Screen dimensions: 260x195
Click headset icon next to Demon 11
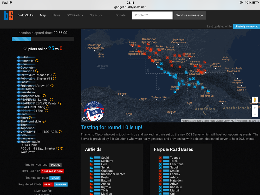click(x=37, y=71)
